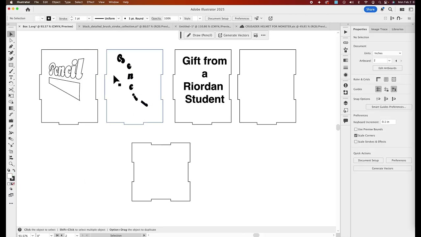This screenshot has width=421, height=237.
Task: Click the stroke color swatch in control bar
Action: click(49, 18)
